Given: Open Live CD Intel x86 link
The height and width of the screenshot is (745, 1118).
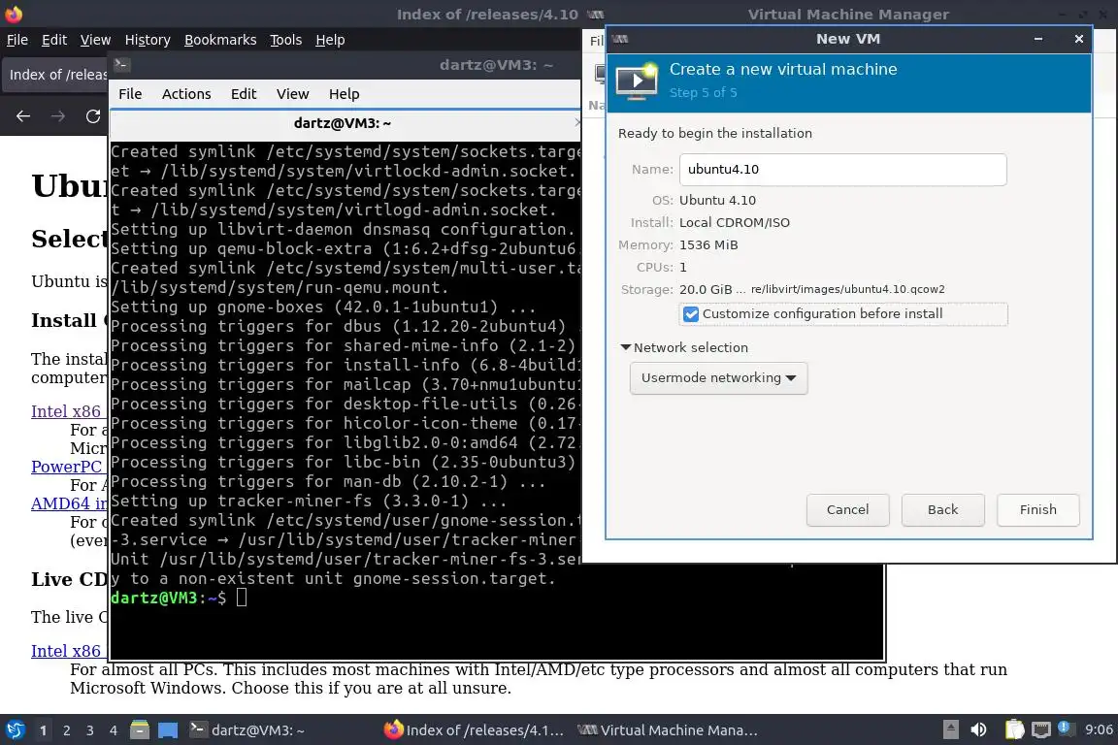Looking at the screenshot, I should tap(66, 651).
